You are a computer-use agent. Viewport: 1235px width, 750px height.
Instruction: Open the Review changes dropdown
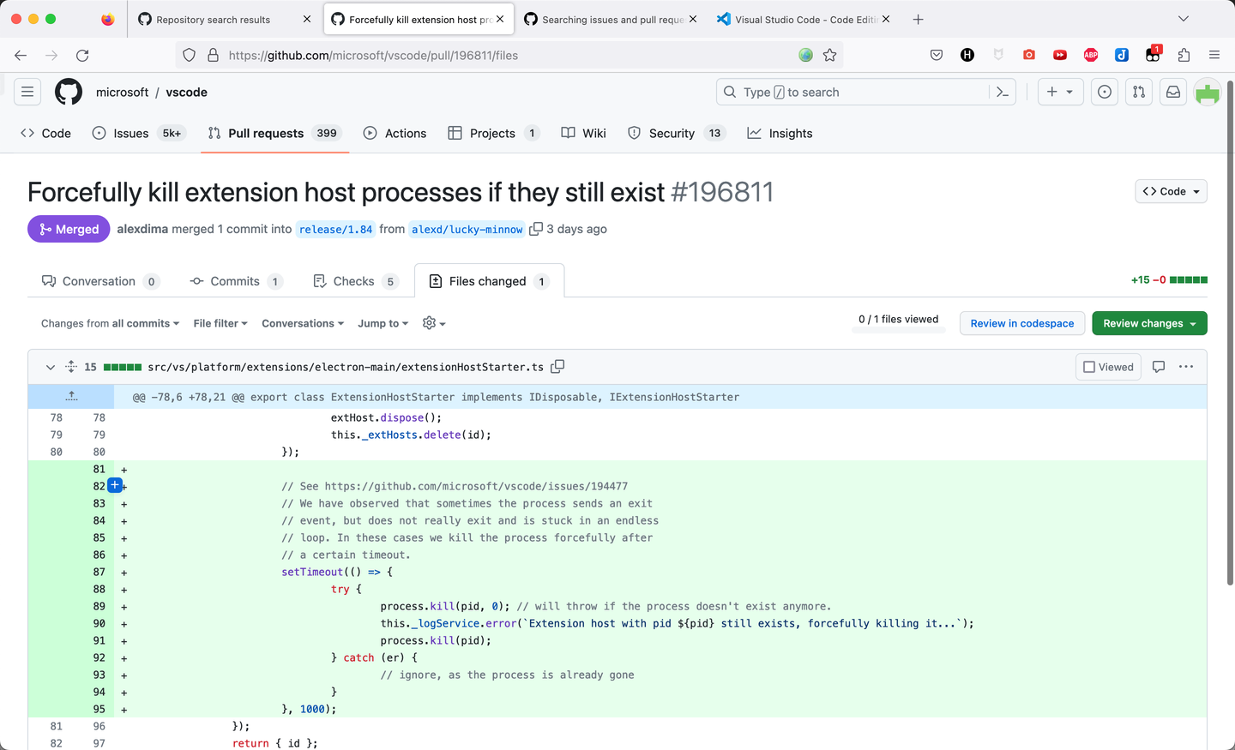click(1149, 323)
